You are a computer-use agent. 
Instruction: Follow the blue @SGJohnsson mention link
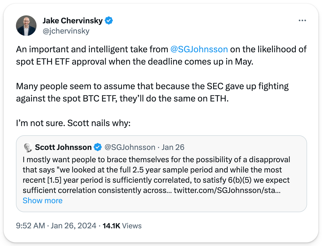tap(199, 49)
